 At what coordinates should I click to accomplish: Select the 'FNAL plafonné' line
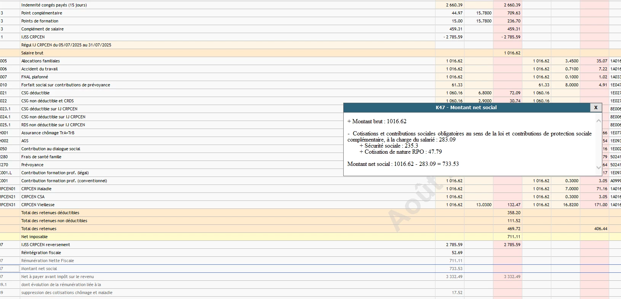[x=35, y=77]
